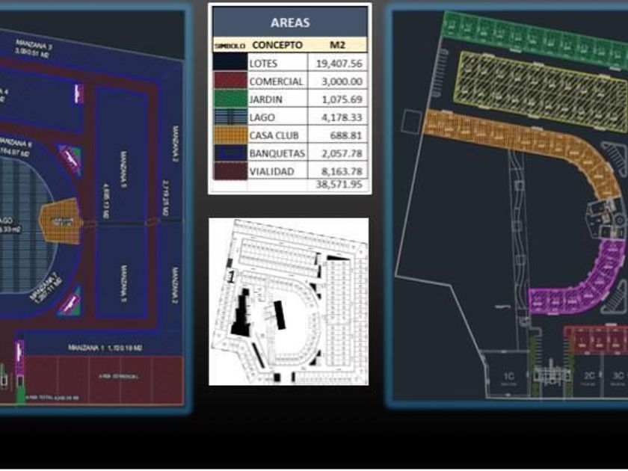Select the value 19,407.56
Screen dimensions: 628x471
[x=339, y=64]
